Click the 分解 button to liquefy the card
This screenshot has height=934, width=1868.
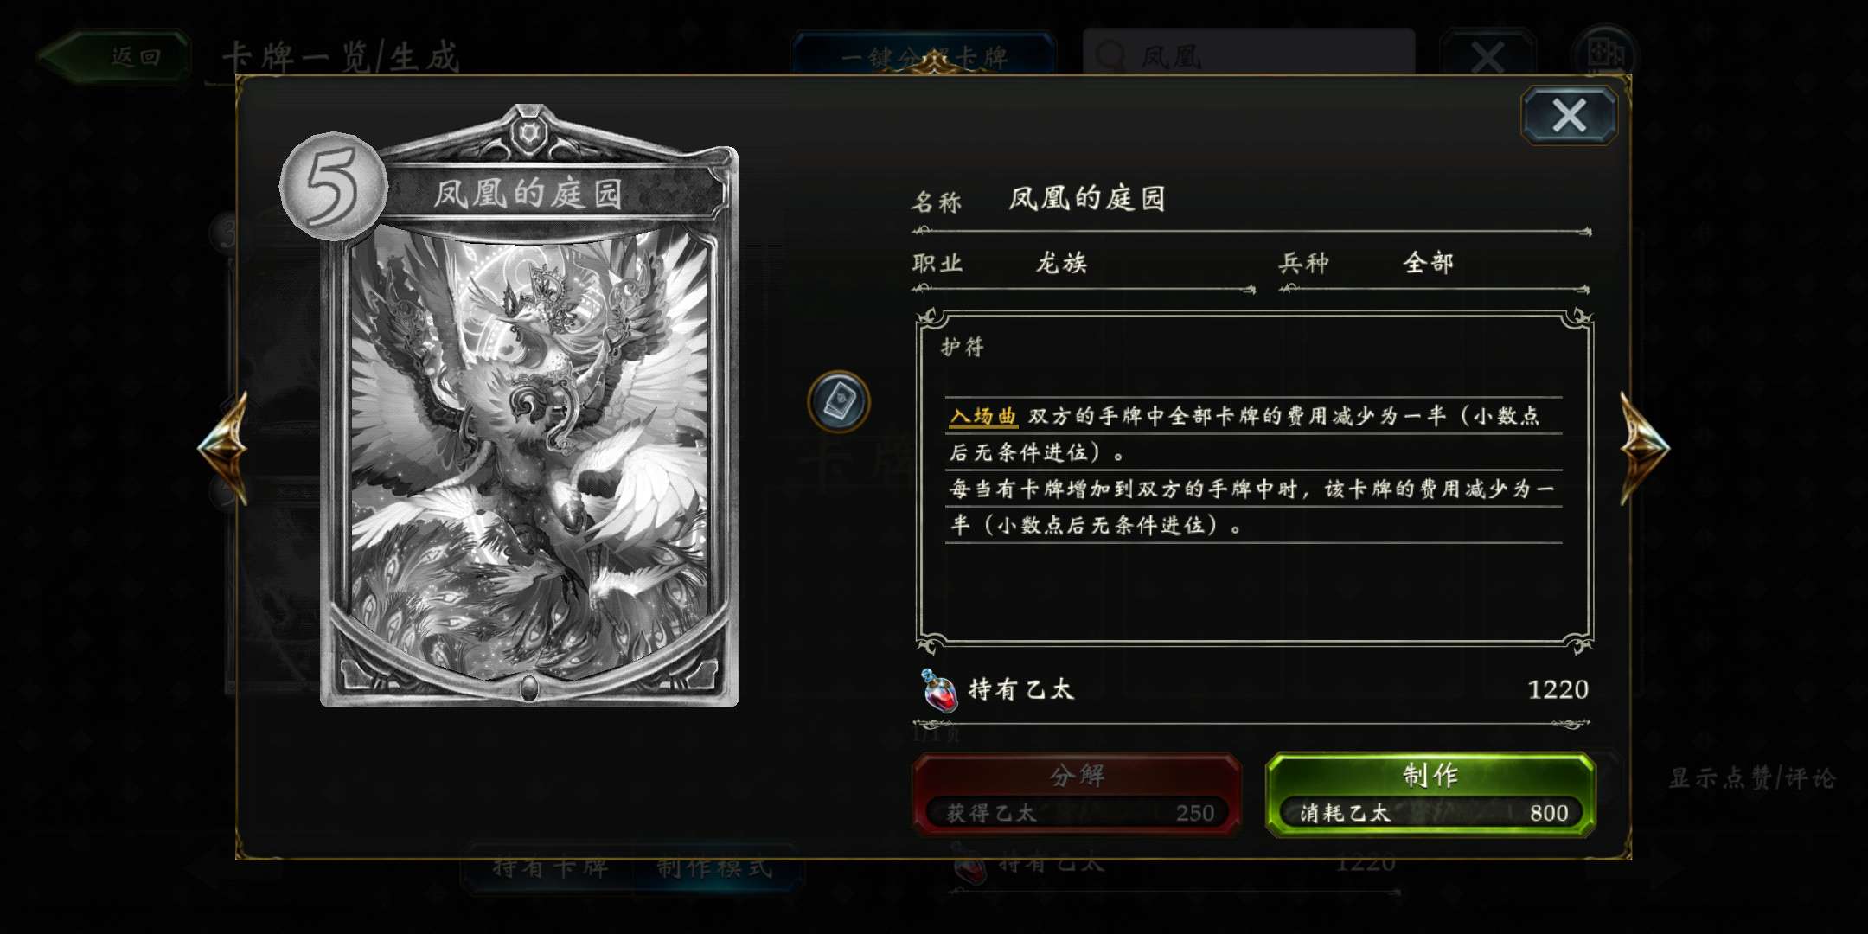1077,794
